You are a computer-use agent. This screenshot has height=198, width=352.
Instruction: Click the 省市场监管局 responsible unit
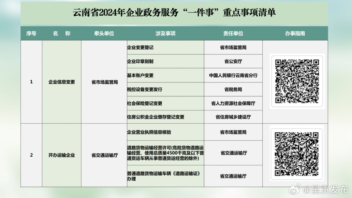coord(232,47)
